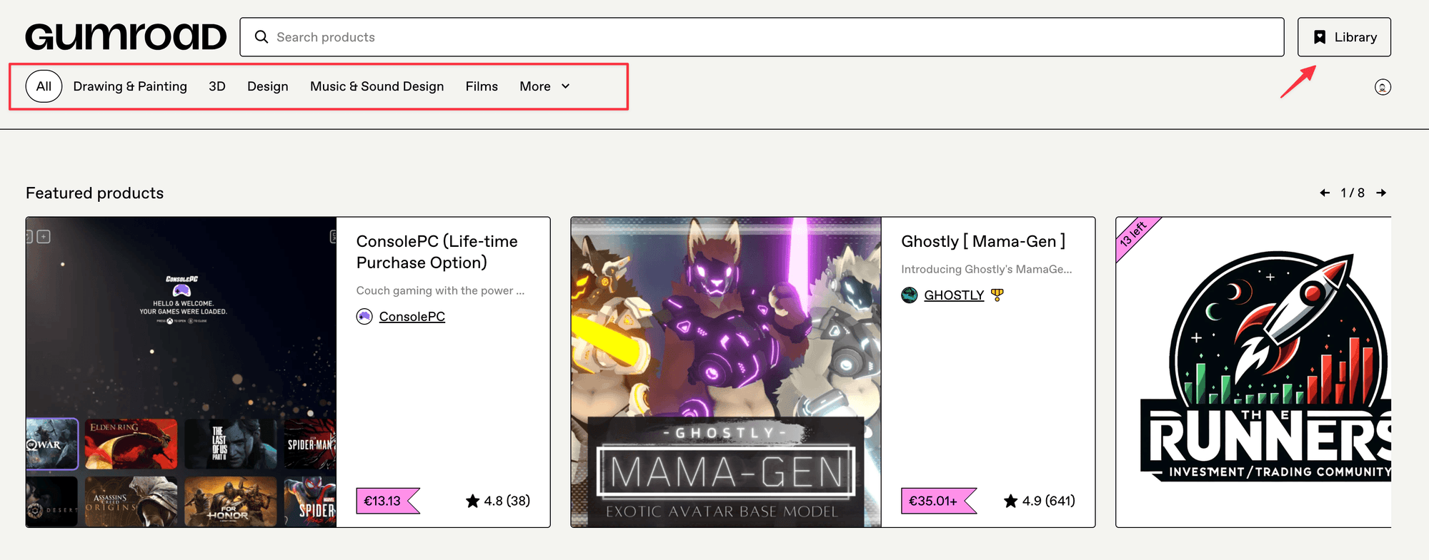Click the 1 / 8 page indicator

pyautogui.click(x=1353, y=193)
